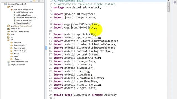Click the BluetoothSocket import line

click(85, 48)
